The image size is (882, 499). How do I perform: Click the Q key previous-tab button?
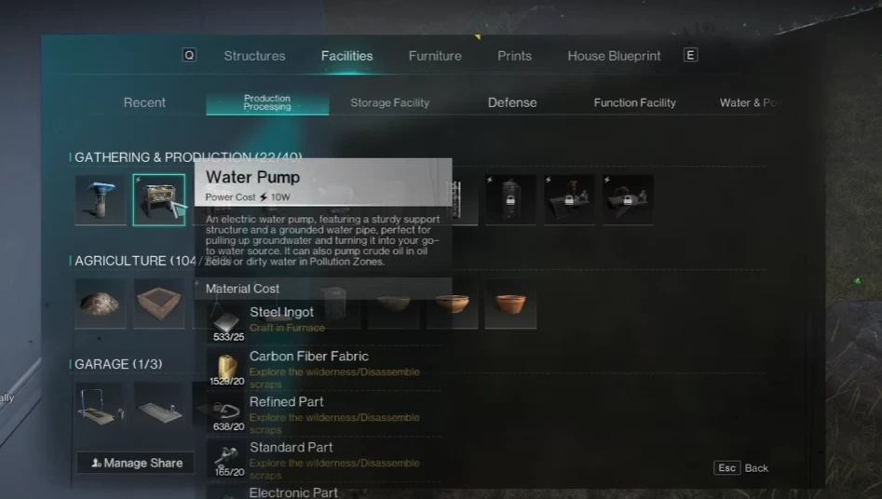(x=189, y=55)
